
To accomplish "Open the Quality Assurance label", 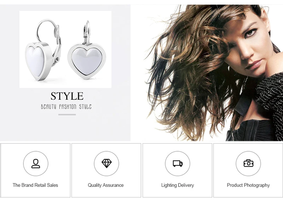I will point(106,185).
